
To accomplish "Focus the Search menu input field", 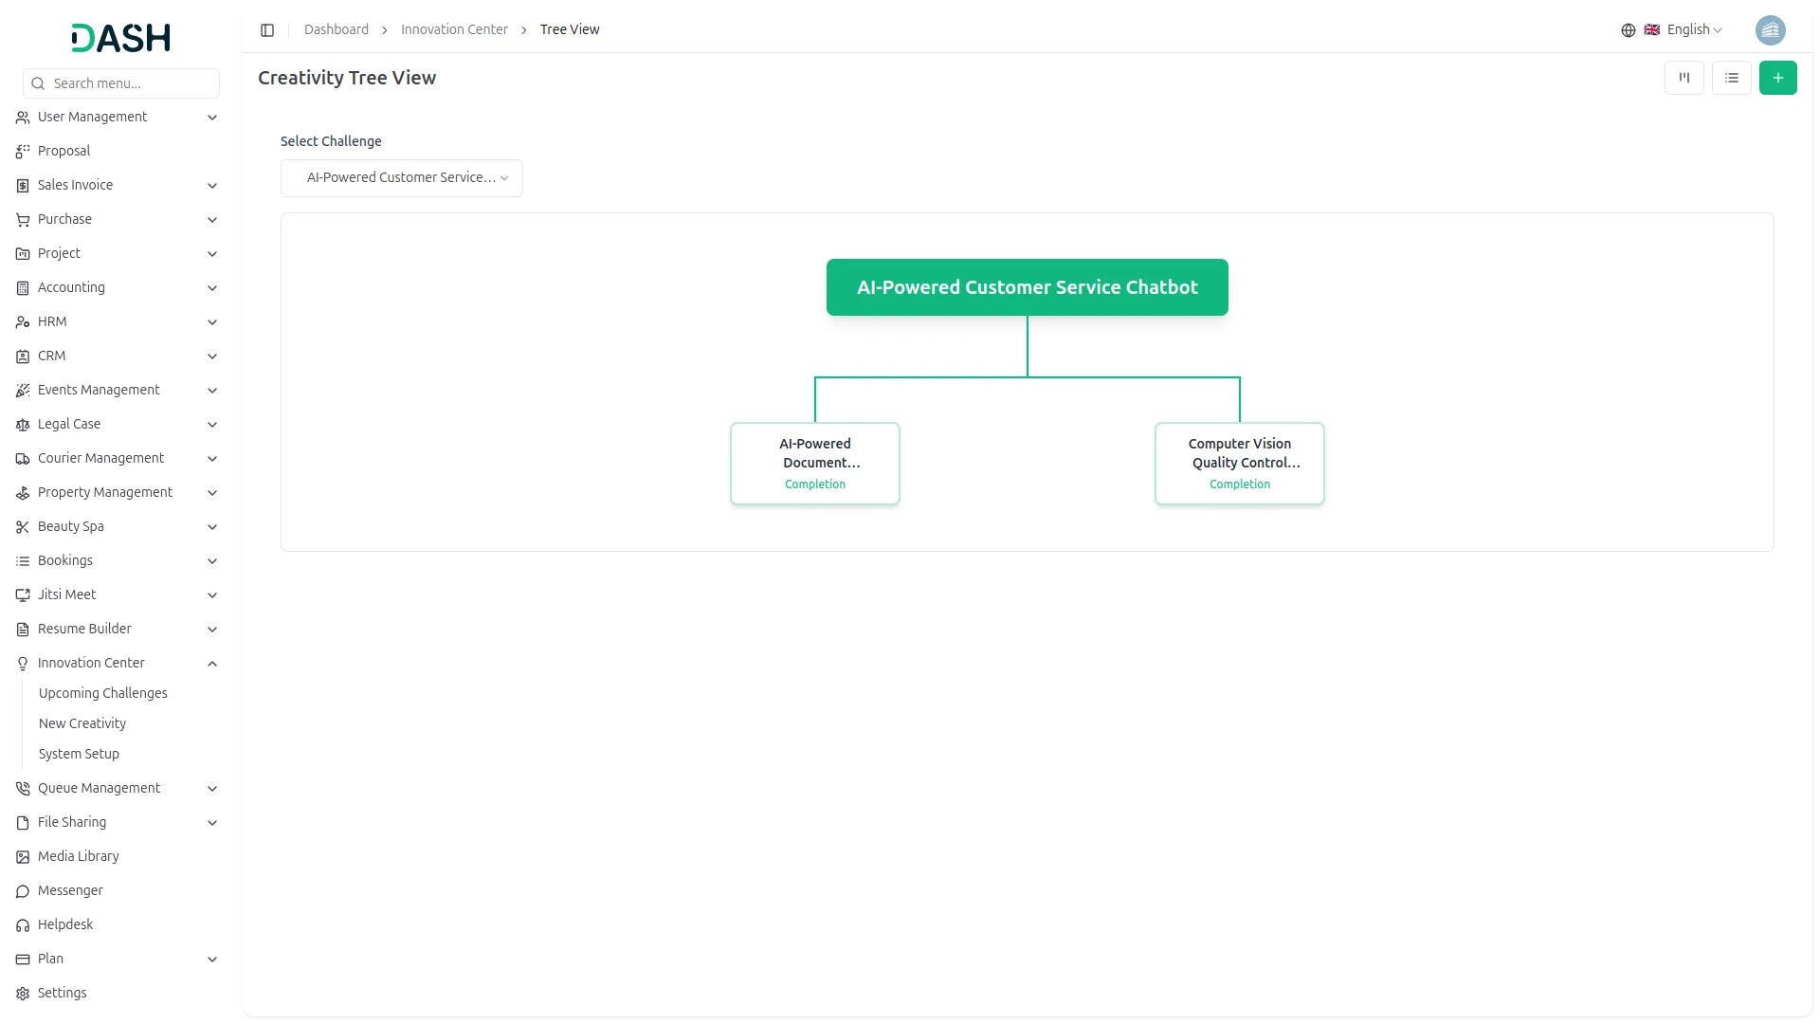I will [121, 83].
